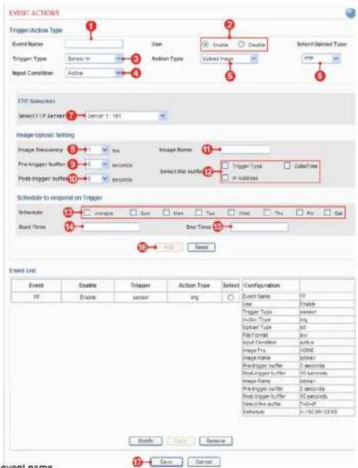The image size is (358, 468).
Task: Check the Always schedule checkbox
Action: point(87,213)
